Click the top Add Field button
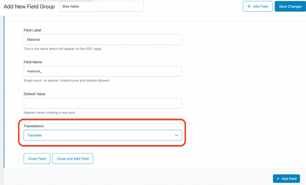This screenshot has height=185, width=306. 258,6
